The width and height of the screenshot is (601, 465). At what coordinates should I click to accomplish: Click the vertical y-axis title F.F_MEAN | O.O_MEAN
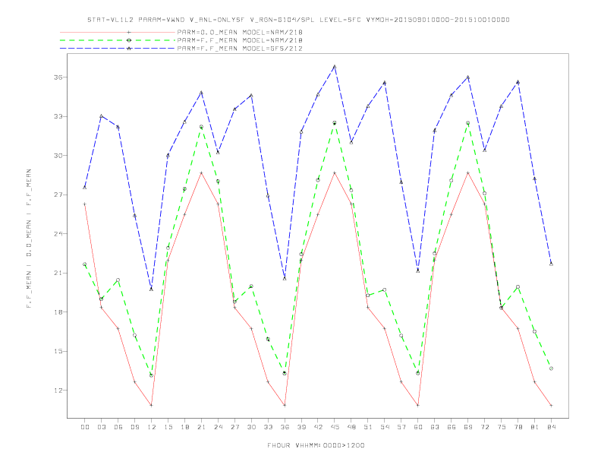(x=29, y=239)
